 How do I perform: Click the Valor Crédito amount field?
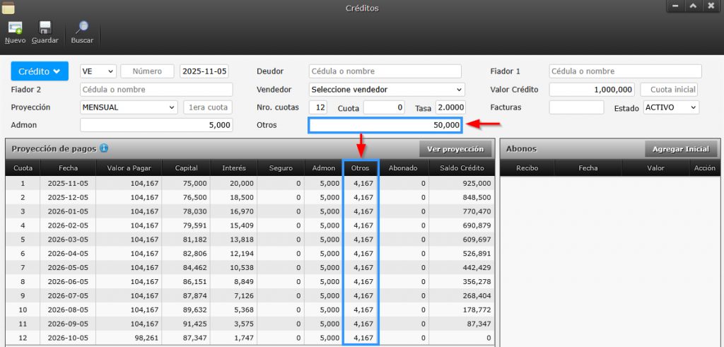(x=592, y=90)
